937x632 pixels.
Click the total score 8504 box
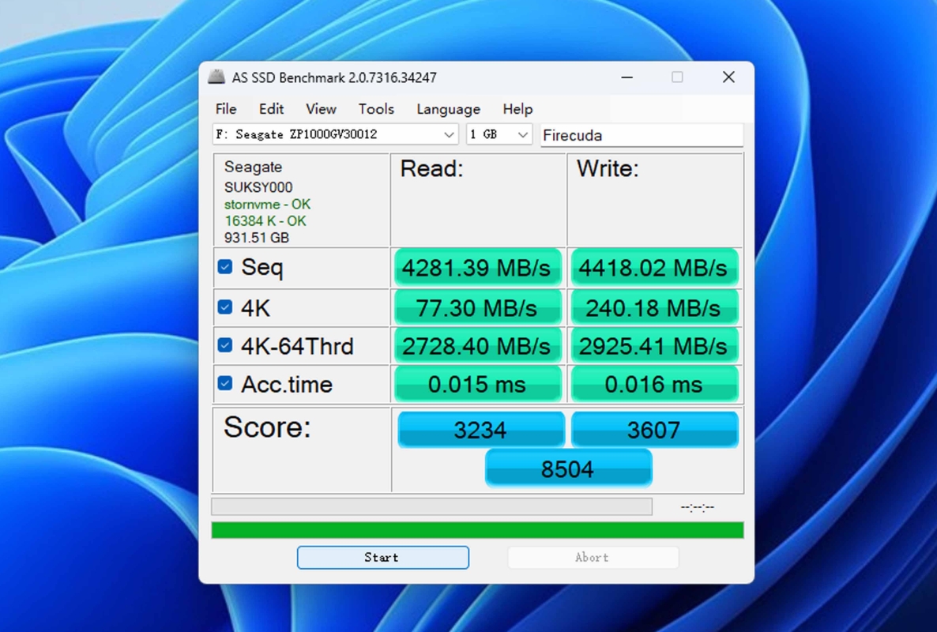568,469
